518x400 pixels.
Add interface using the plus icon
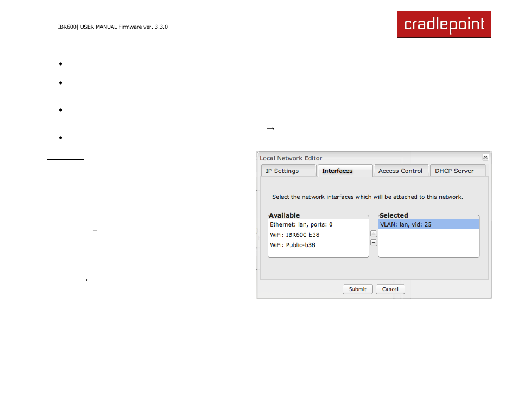(374, 234)
